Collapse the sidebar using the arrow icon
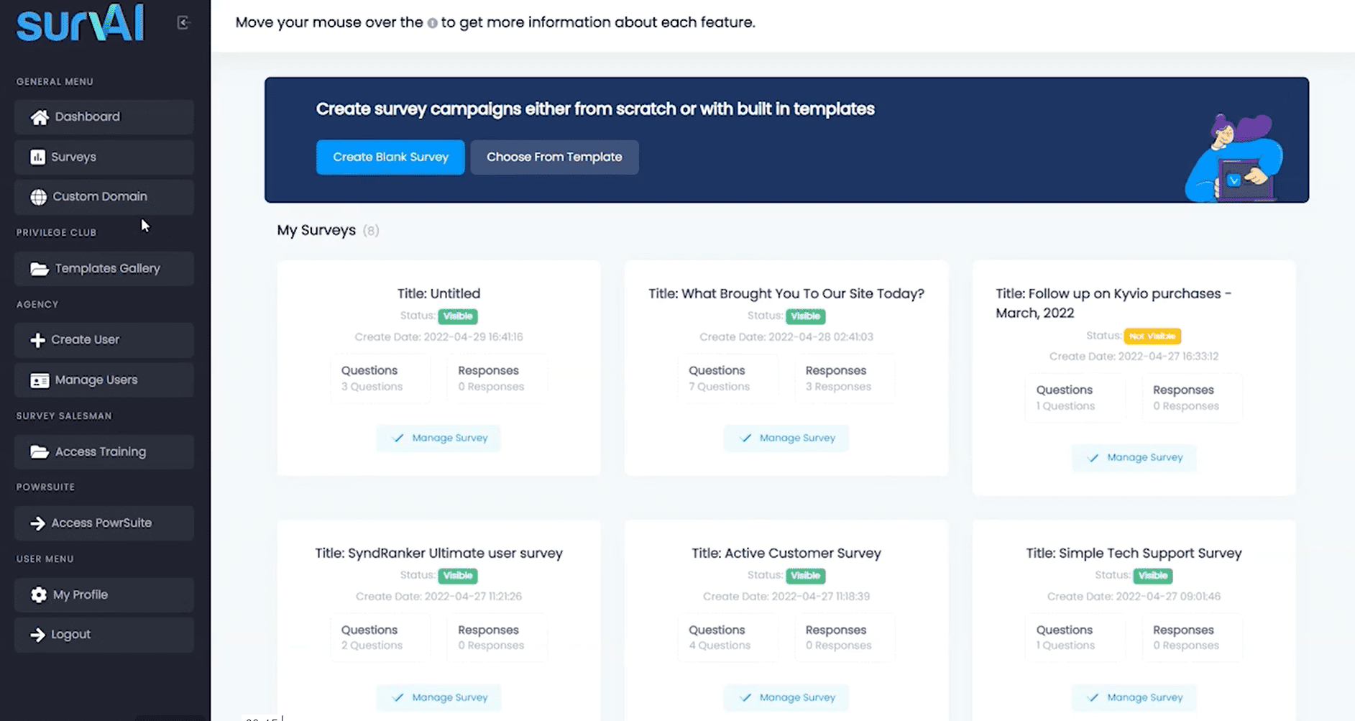The width and height of the screenshot is (1355, 721). [x=183, y=23]
